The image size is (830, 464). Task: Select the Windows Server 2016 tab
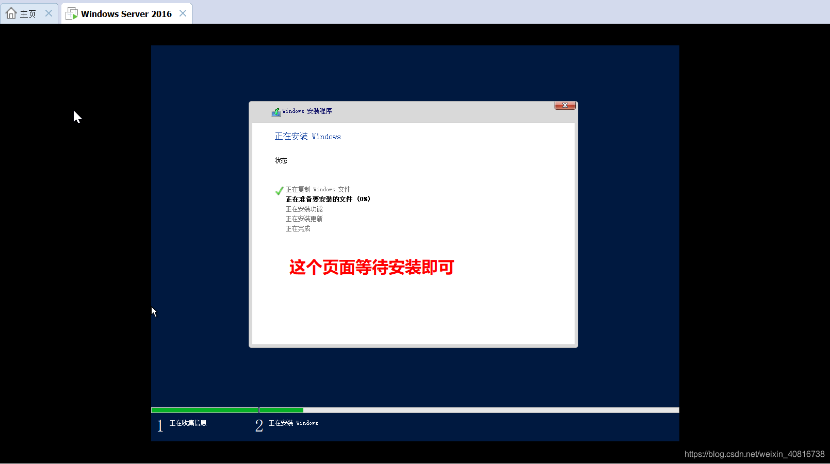pos(126,13)
